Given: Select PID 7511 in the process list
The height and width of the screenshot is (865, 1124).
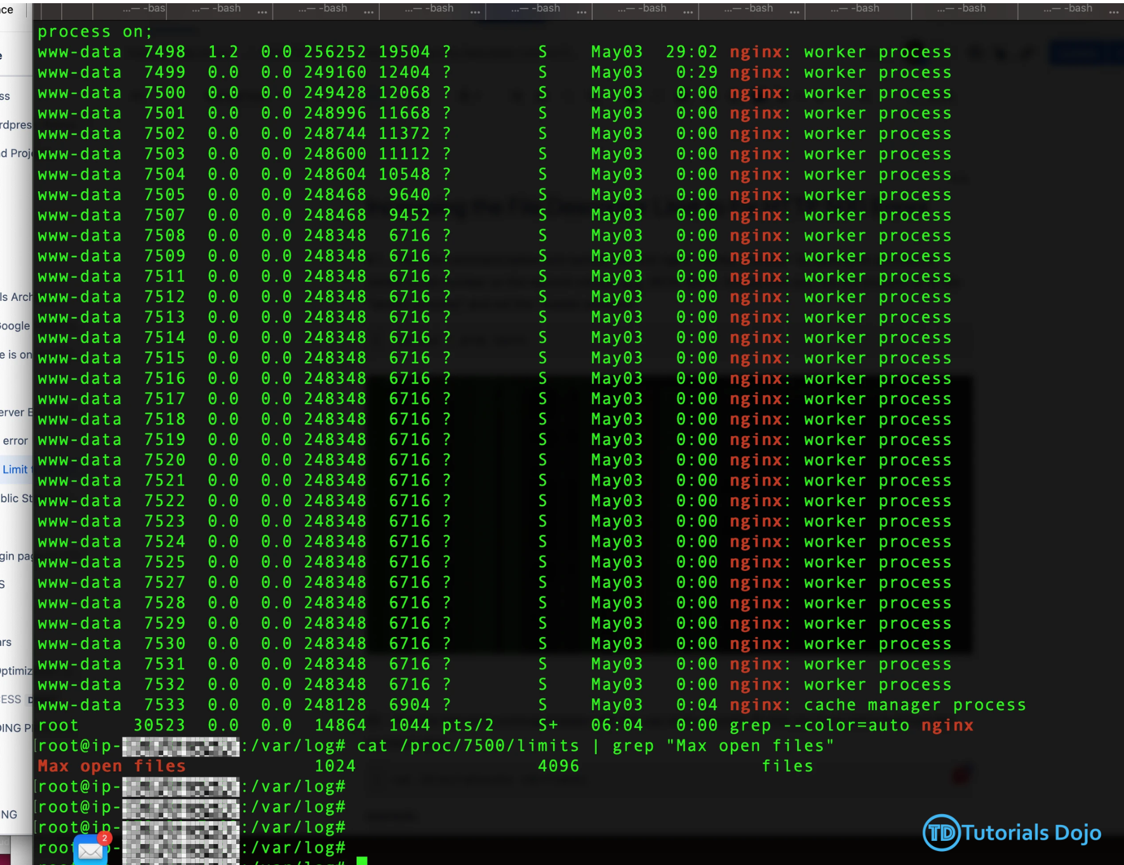Looking at the screenshot, I should point(164,276).
